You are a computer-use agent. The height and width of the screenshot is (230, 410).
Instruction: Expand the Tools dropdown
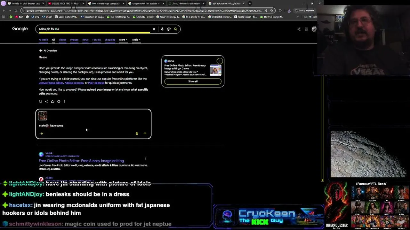click(136, 40)
